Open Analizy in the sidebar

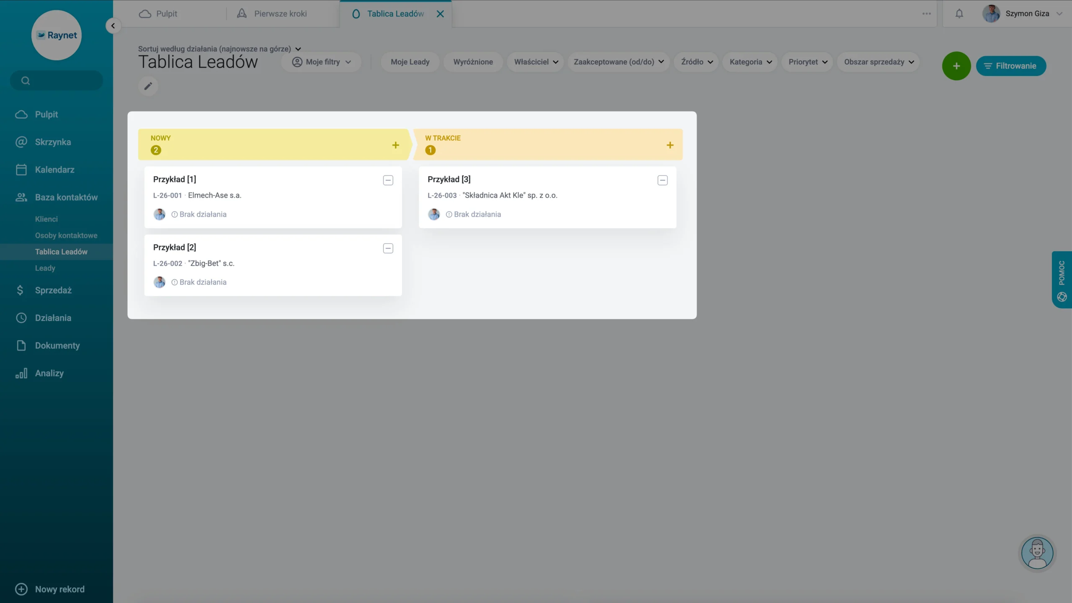click(x=49, y=373)
